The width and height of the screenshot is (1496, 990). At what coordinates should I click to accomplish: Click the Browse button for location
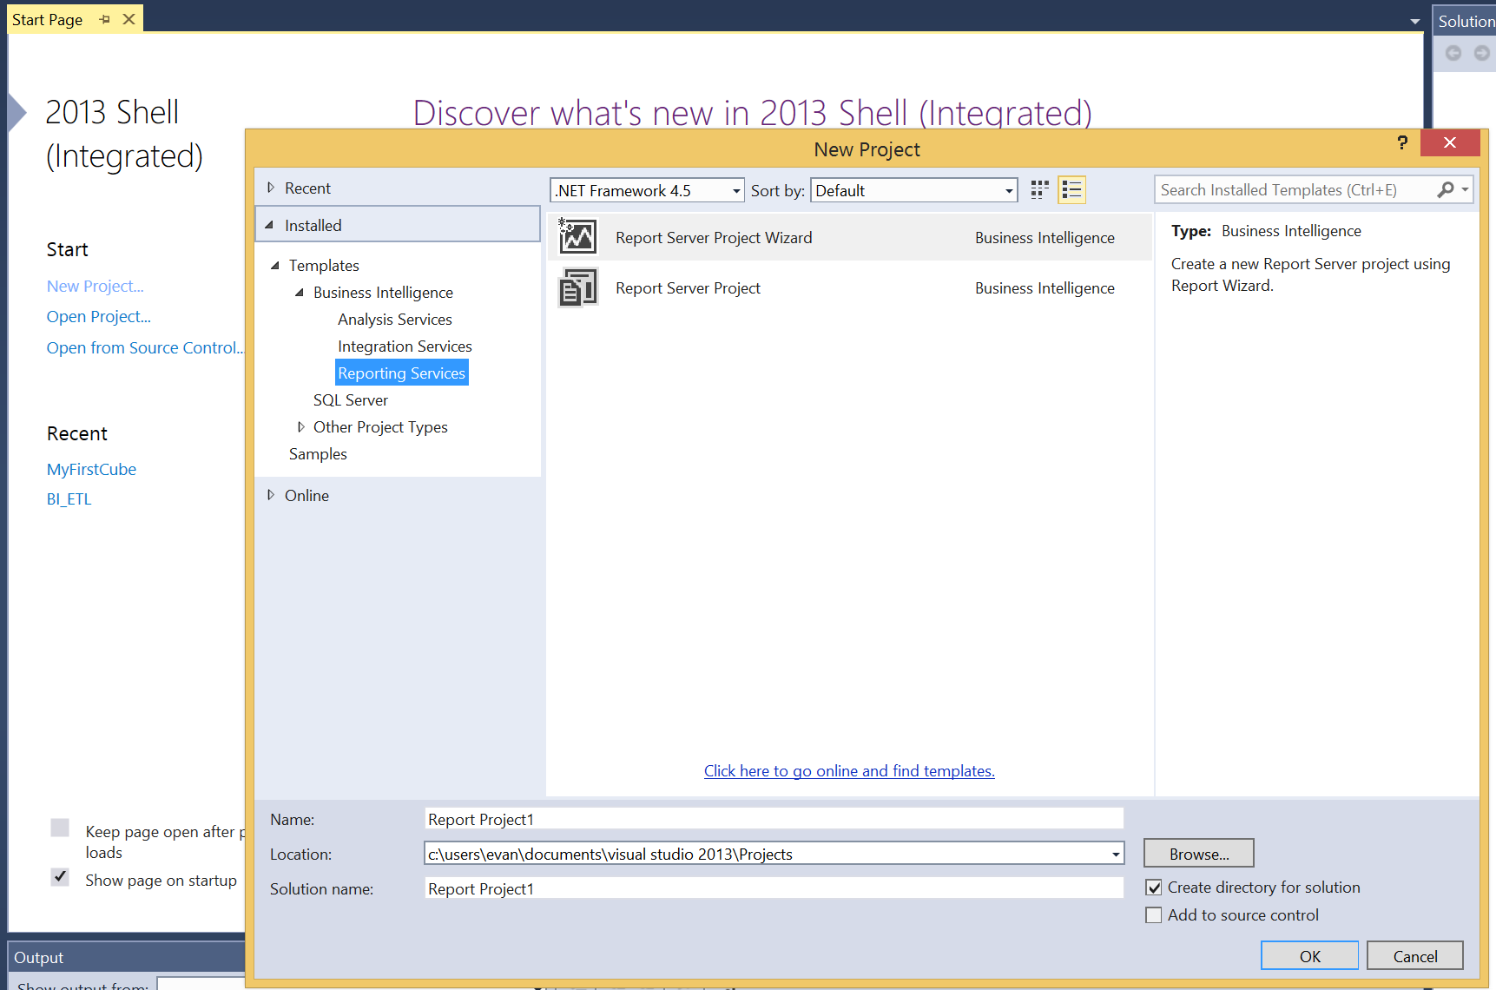tap(1199, 854)
